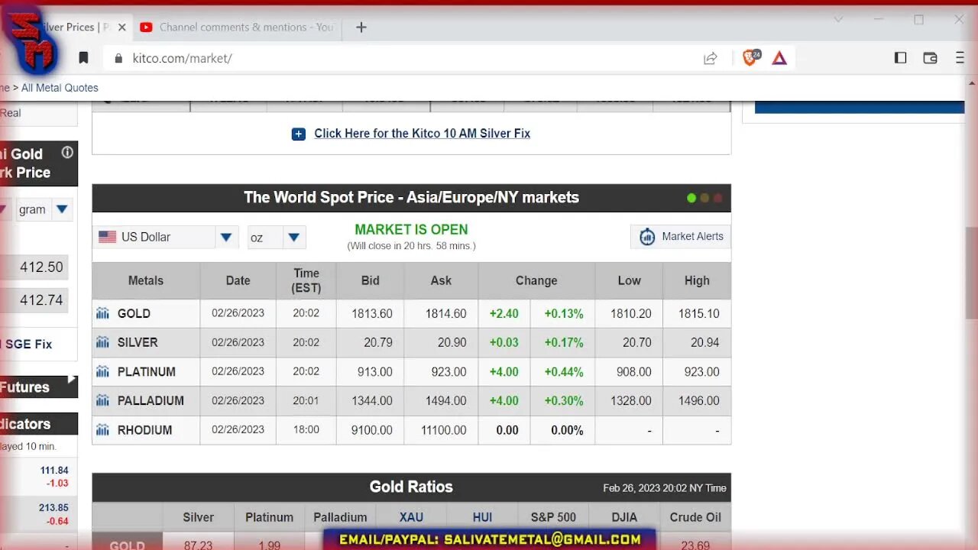Click the Brave Rewards triangle icon
This screenshot has height=550, width=978.
coord(779,58)
